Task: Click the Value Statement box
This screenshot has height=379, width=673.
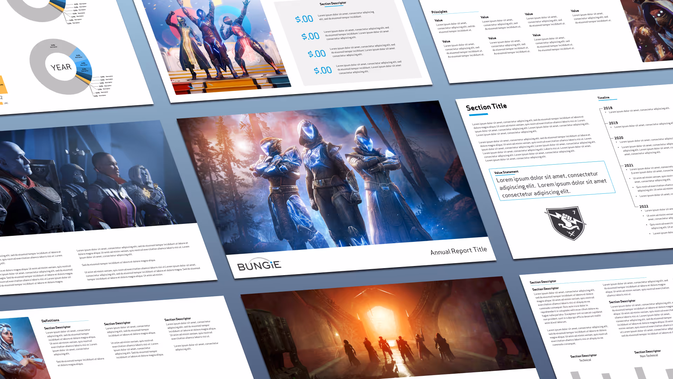Action: [552, 181]
